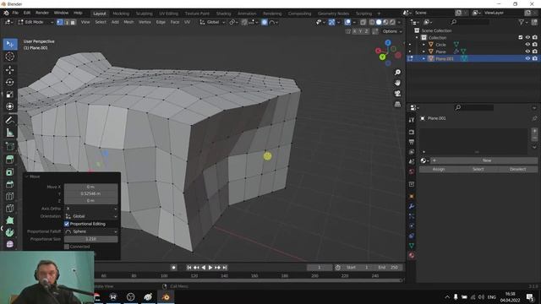
Task: Toggle camera view icon in viewport
Action: (397, 94)
